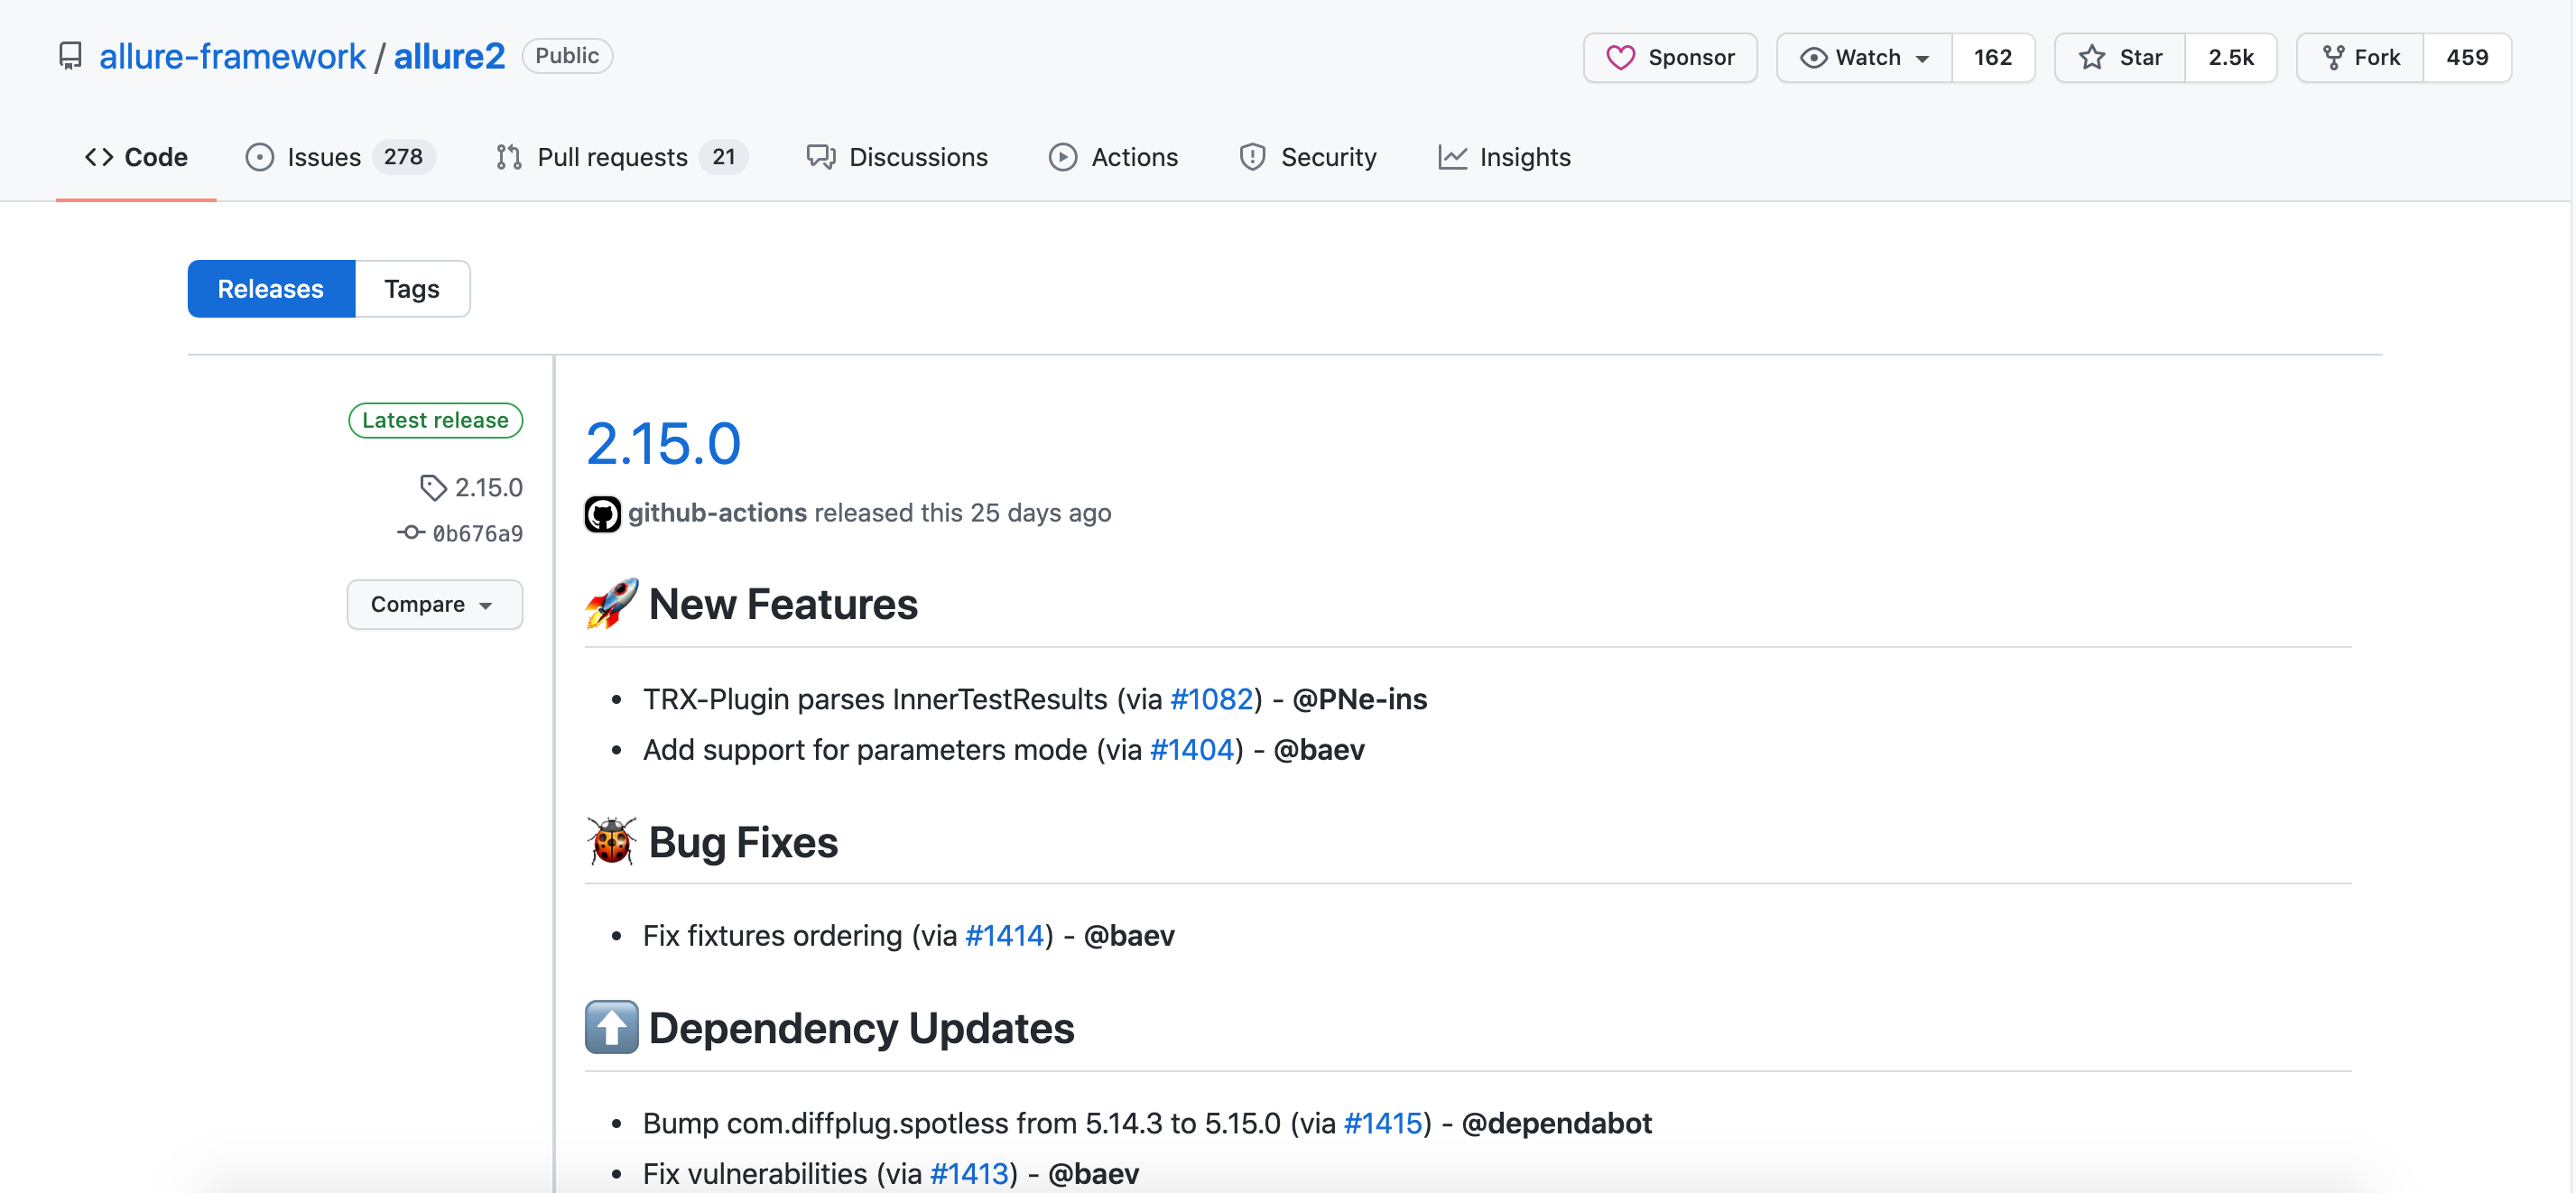Open @baev profile on parameters mode line
This screenshot has width=2576, height=1193.
pyautogui.click(x=1318, y=750)
